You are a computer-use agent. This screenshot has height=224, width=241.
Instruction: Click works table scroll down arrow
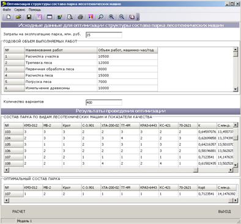click(235, 89)
